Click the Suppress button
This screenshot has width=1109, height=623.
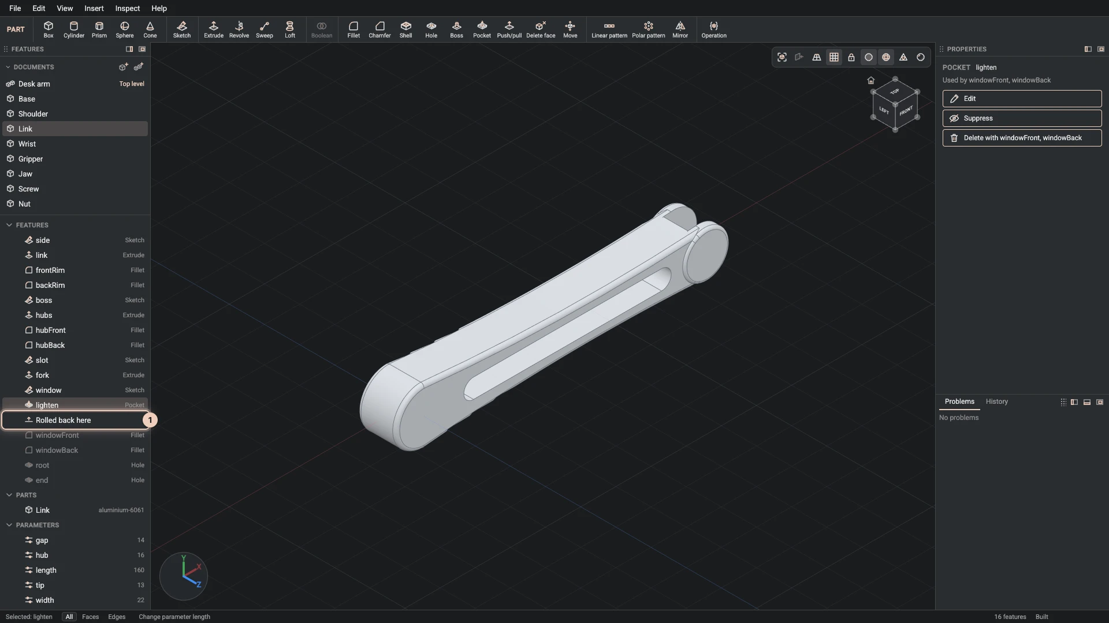1022,118
